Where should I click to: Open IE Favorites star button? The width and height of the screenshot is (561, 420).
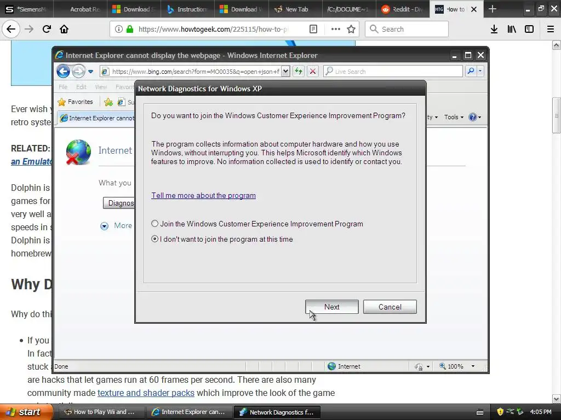coord(76,102)
